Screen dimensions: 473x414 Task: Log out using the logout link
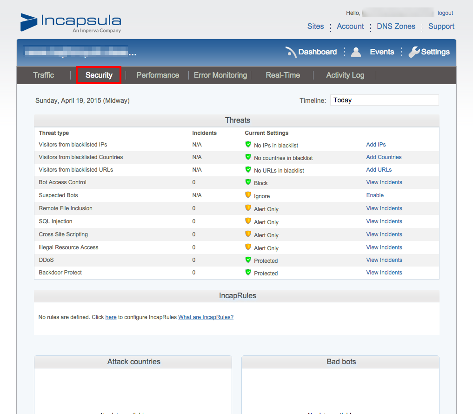click(445, 13)
